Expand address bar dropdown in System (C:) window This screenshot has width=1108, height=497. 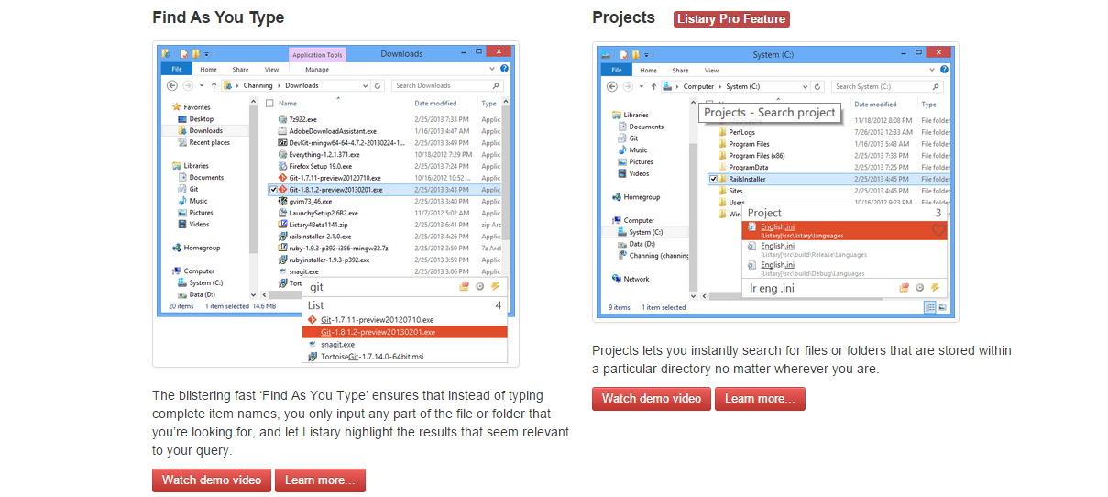pyautogui.click(x=806, y=86)
